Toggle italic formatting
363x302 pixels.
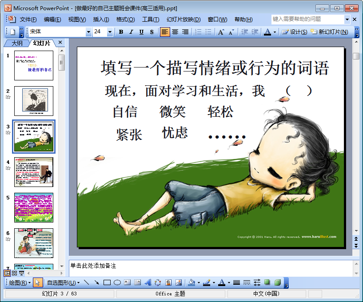(x=131, y=32)
